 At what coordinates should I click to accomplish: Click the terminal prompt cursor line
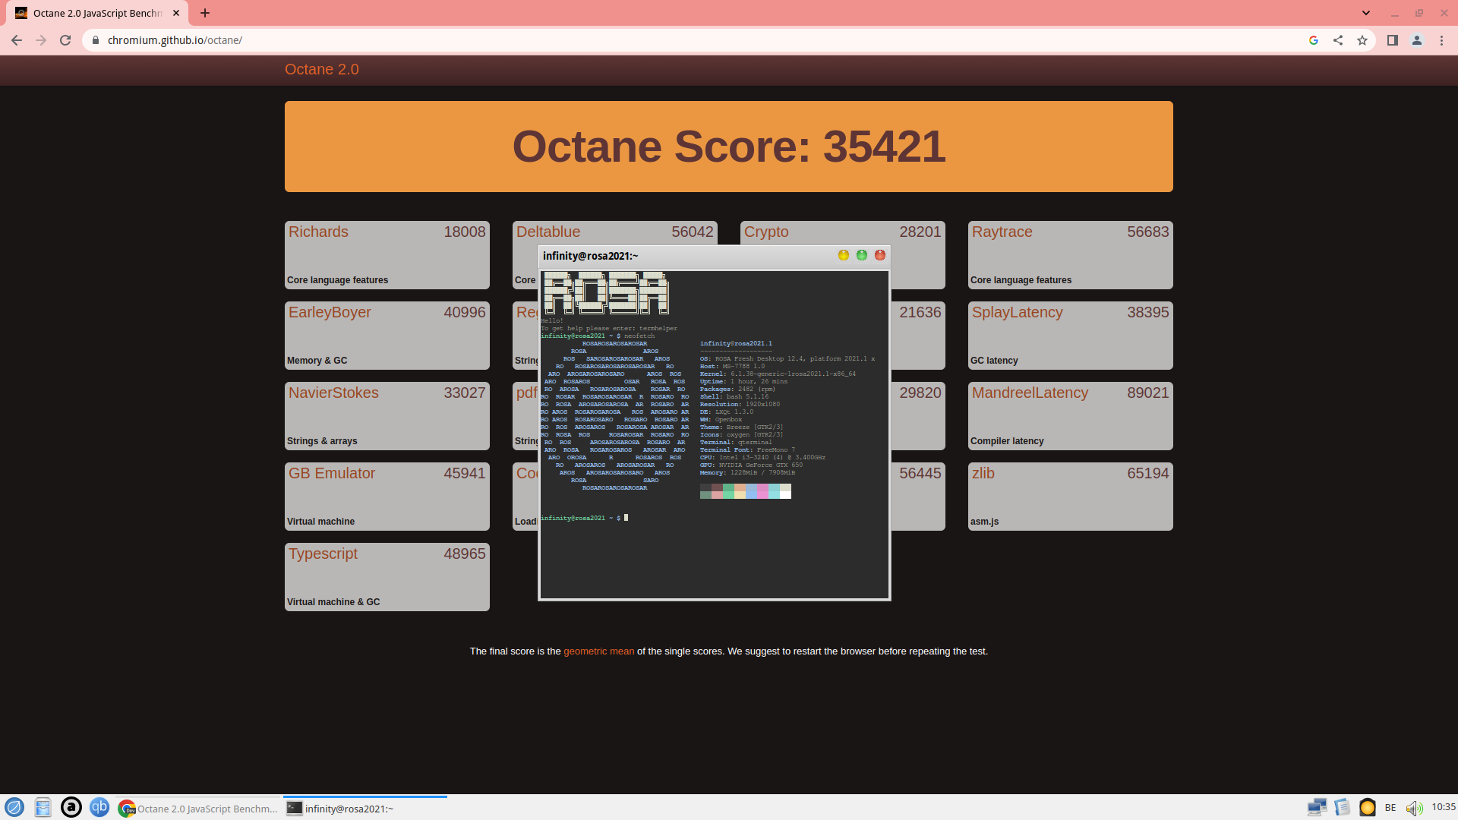click(585, 518)
